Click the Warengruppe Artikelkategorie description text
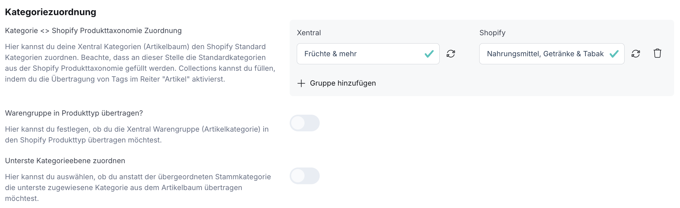 [137, 134]
